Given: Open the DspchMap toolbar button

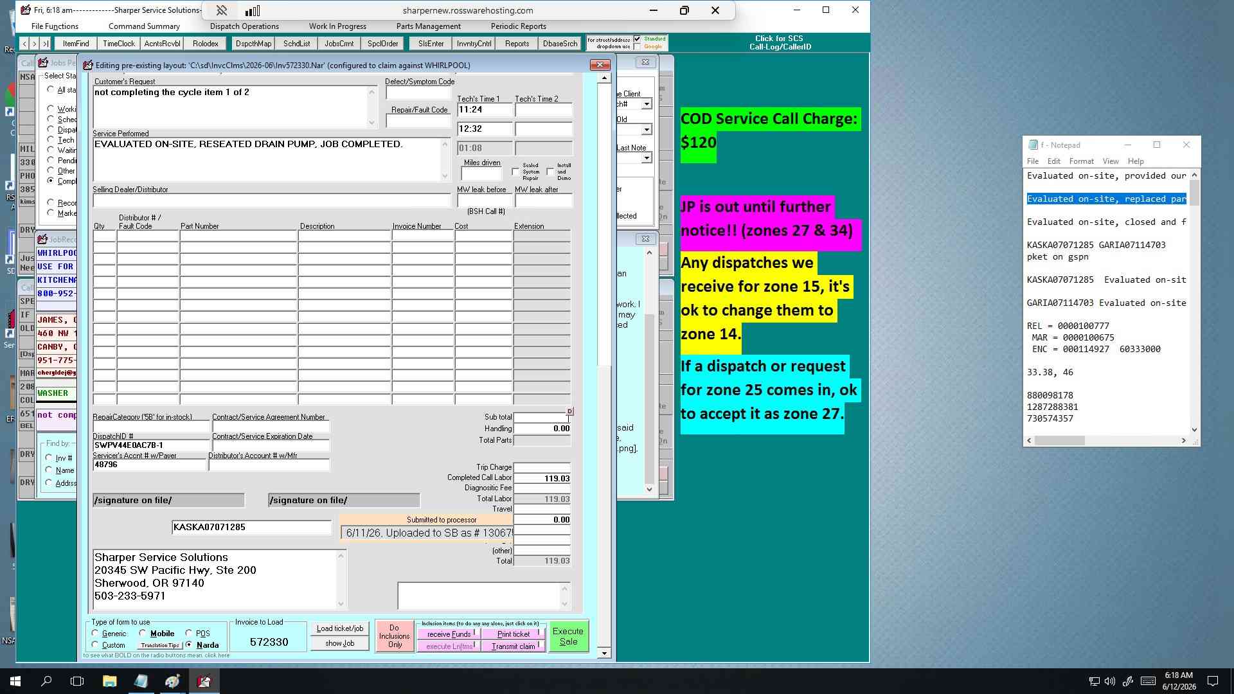Looking at the screenshot, I should click(253, 44).
